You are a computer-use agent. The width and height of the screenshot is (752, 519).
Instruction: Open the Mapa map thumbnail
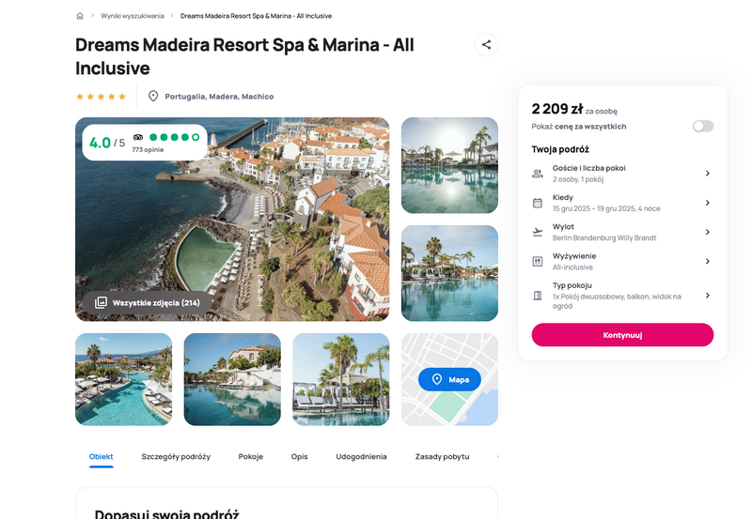(x=449, y=379)
